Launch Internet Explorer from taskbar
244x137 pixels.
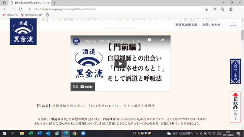(x=57, y=134)
